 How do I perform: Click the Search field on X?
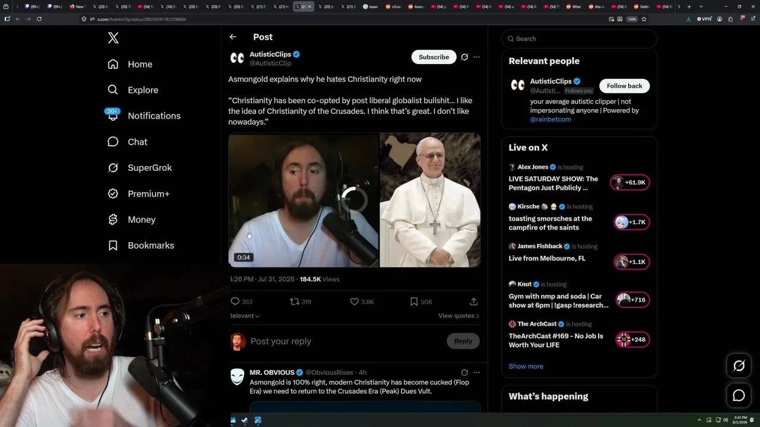579,39
